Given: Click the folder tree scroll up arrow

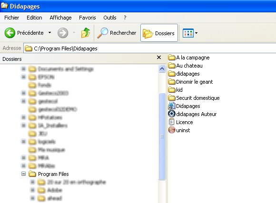Looking at the screenshot, I should point(162,68).
